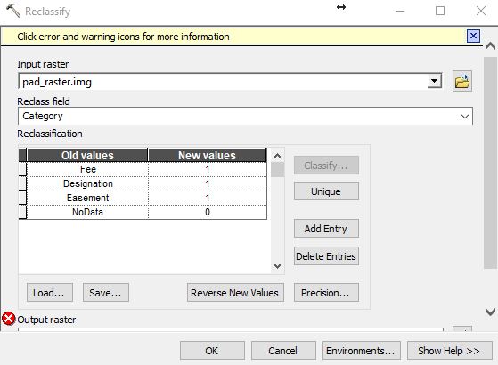The height and width of the screenshot is (365, 498).
Task: Click the Reclassify hammer icon in title bar
Action: 13,11
